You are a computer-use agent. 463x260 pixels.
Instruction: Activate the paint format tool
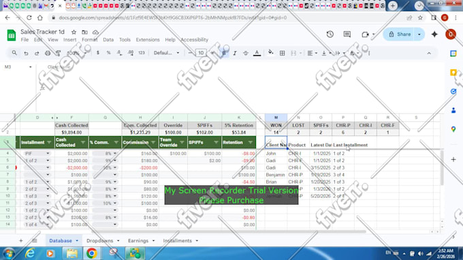pos(58,53)
